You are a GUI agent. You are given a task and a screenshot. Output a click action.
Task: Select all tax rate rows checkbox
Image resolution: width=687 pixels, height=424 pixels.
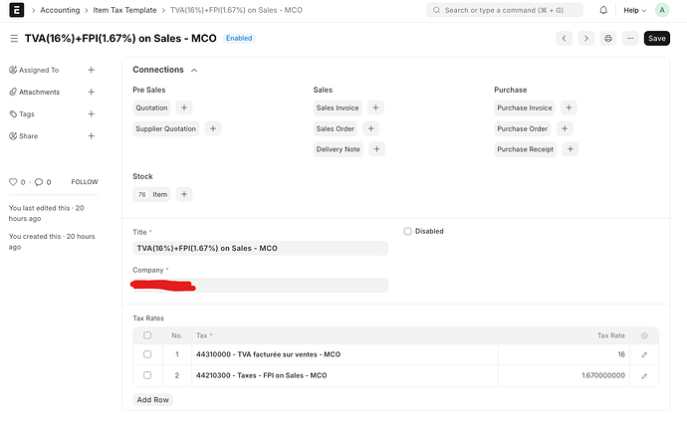pos(147,335)
